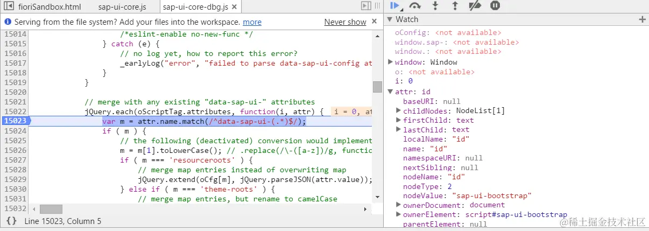Click the code editor scroll-left arrow
Screen dimensions: 649x231
coord(34,209)
